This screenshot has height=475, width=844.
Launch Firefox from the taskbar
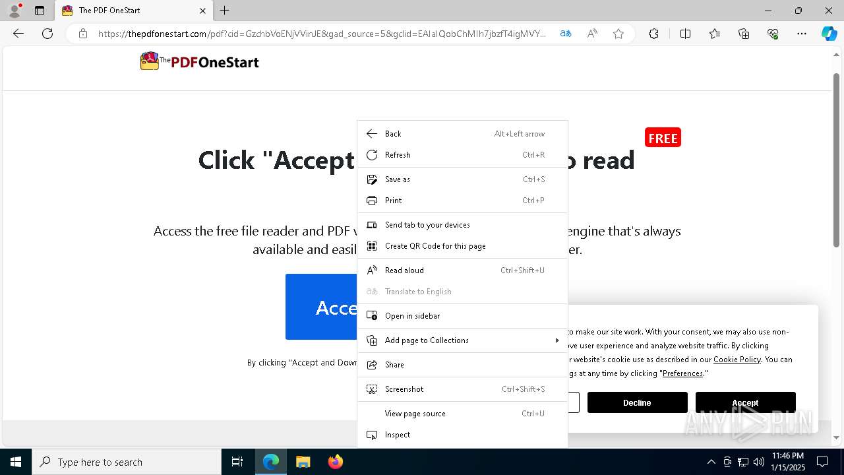coord(336,462)
